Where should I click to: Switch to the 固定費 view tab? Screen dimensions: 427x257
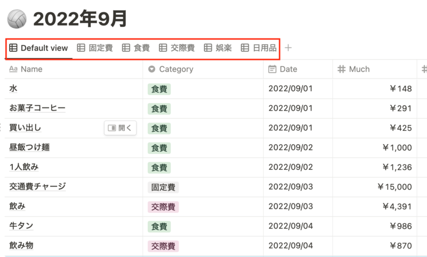click(x=95, y=48)
